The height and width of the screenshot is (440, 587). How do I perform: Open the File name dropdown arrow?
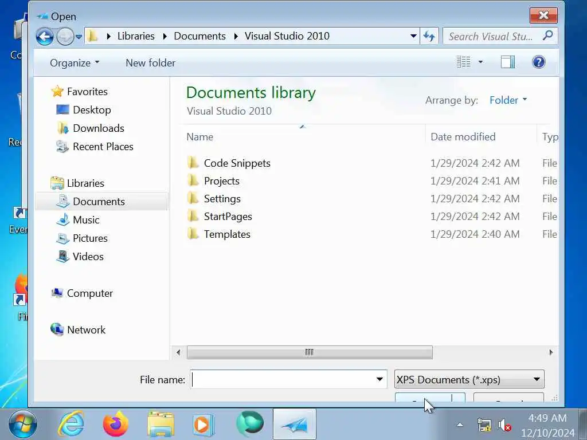(379, 379)
